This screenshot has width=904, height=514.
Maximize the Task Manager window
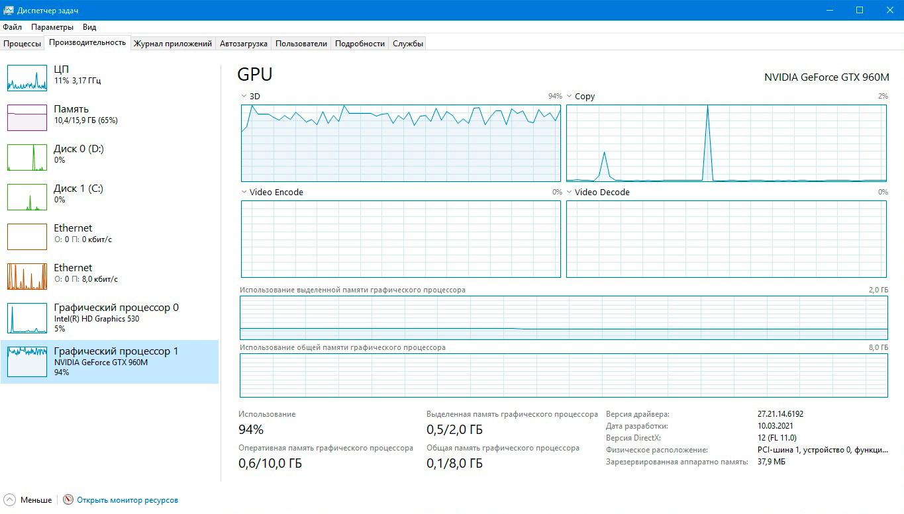click(860, 10)
